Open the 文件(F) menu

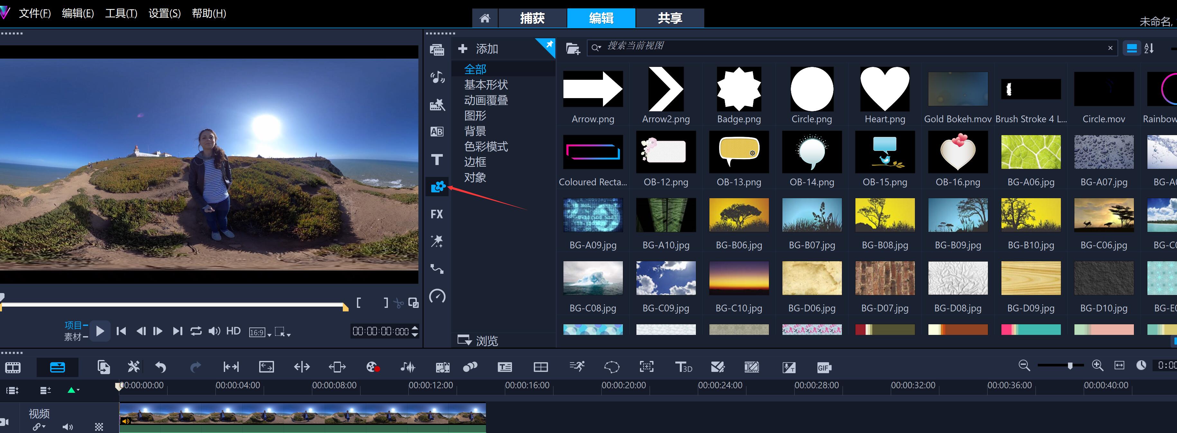click(x=35, y=13)
